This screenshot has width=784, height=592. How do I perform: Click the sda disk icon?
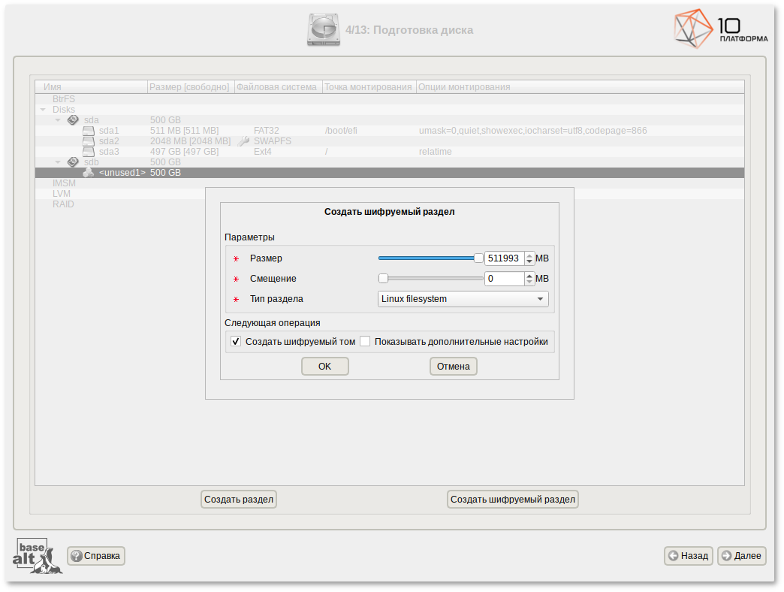click(73, 120)
